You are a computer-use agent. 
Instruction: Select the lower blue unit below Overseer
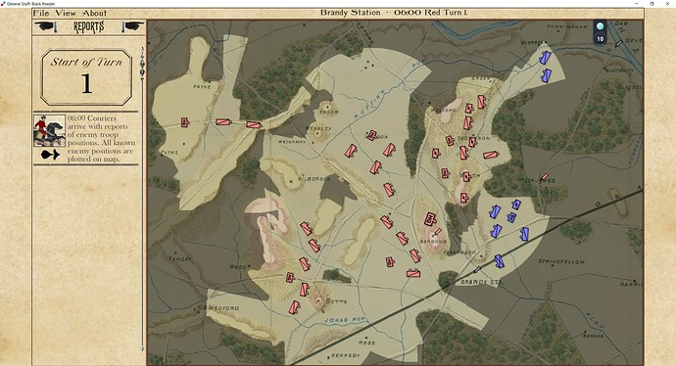[547, 75]
